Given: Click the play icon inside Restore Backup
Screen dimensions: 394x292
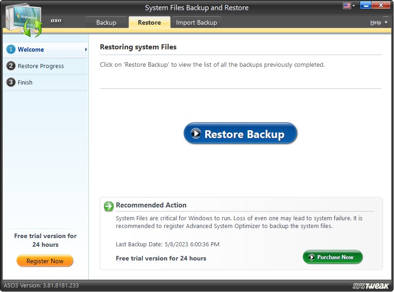Looking at the screenshot, I should coord(197,133).
